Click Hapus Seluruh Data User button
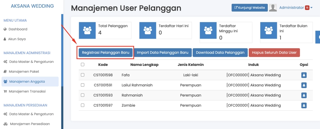Image resolution: width=320 pixels, height=129 pixels. coord(274,53)
